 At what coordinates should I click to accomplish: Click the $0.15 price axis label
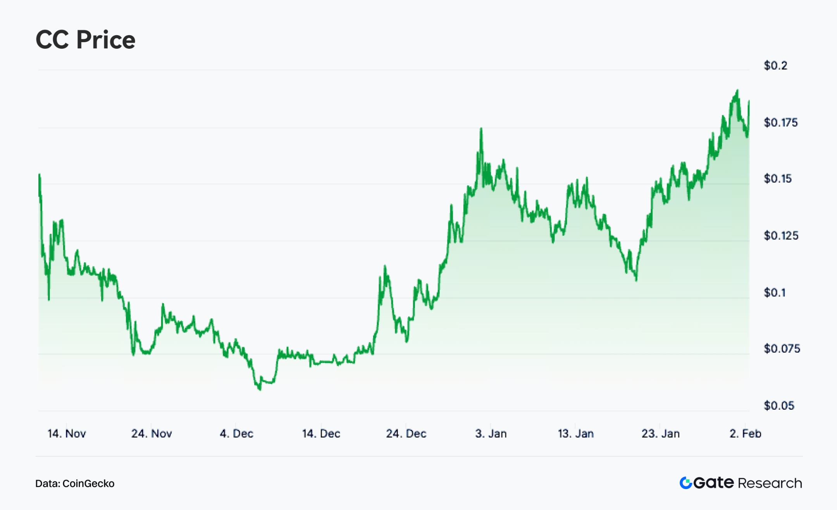point(778,179)
